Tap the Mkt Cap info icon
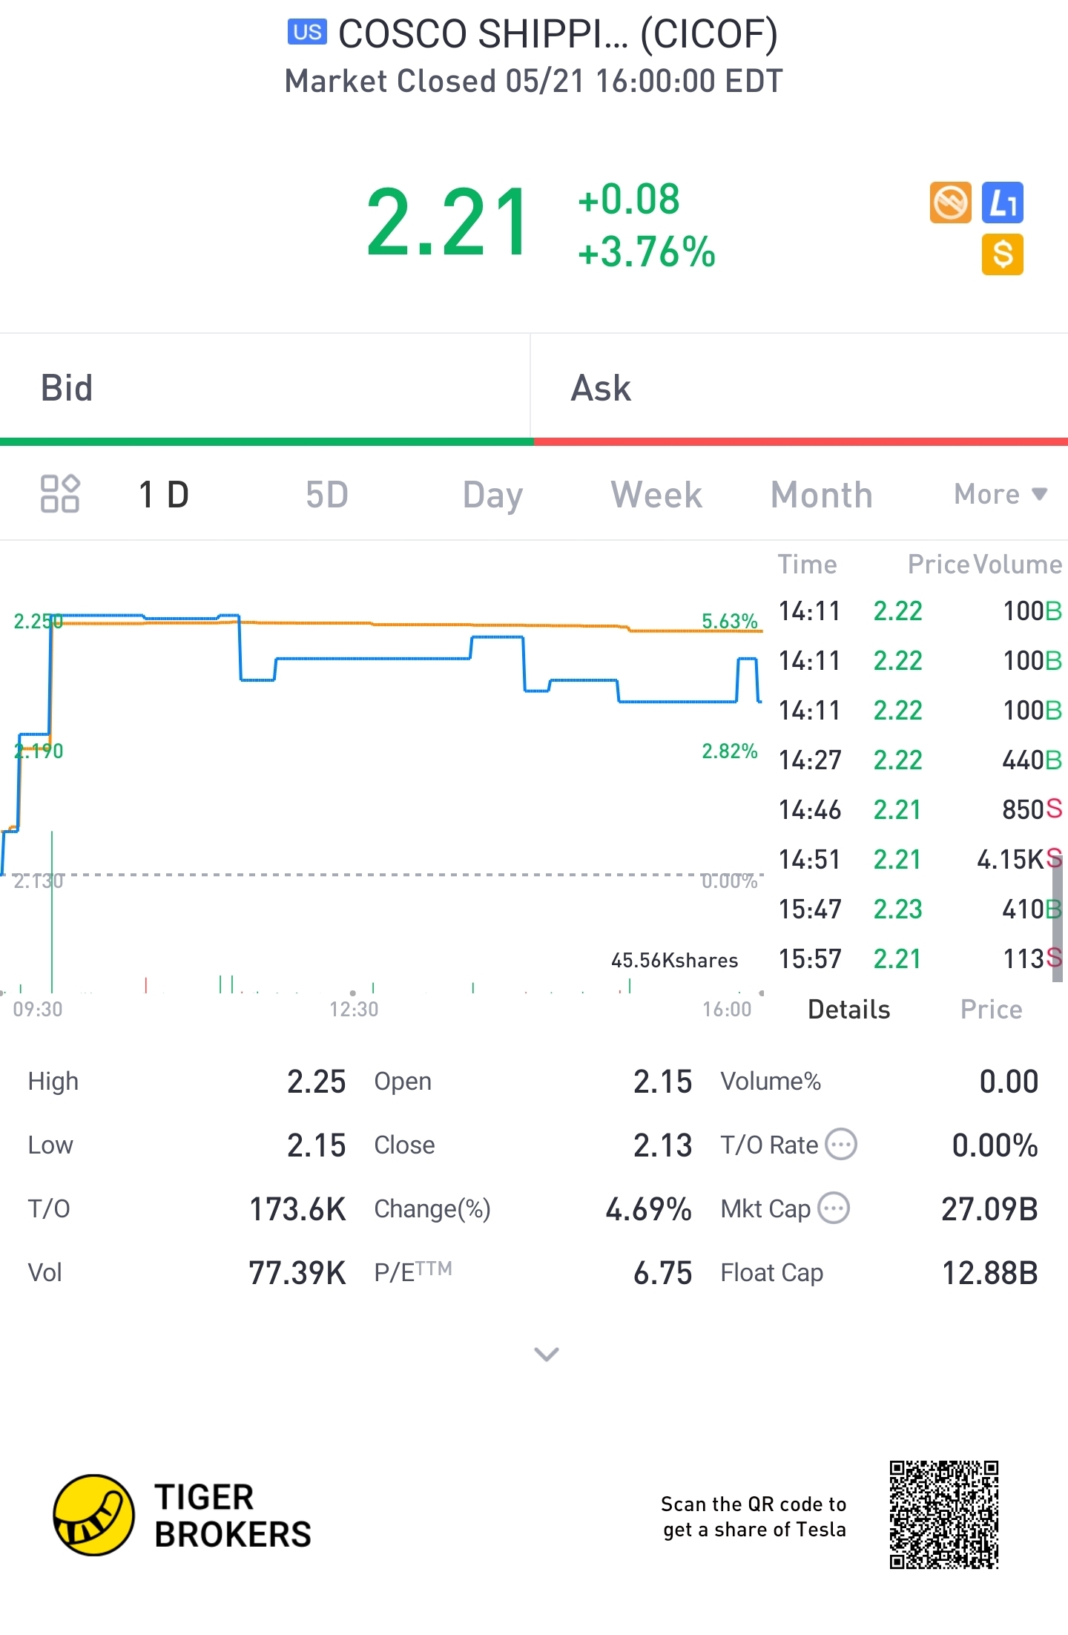1068x1635 pixels. [x=834, y=1208]
